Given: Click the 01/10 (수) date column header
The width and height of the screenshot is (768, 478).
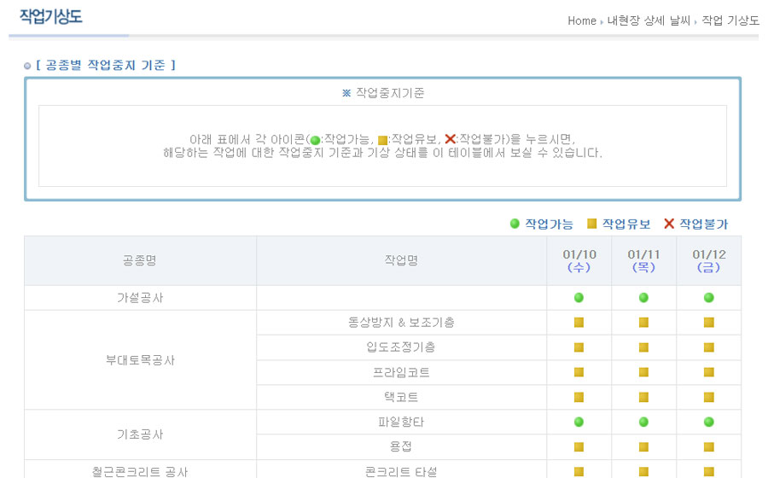Looking at the screenshot, I should pos(579,261).
